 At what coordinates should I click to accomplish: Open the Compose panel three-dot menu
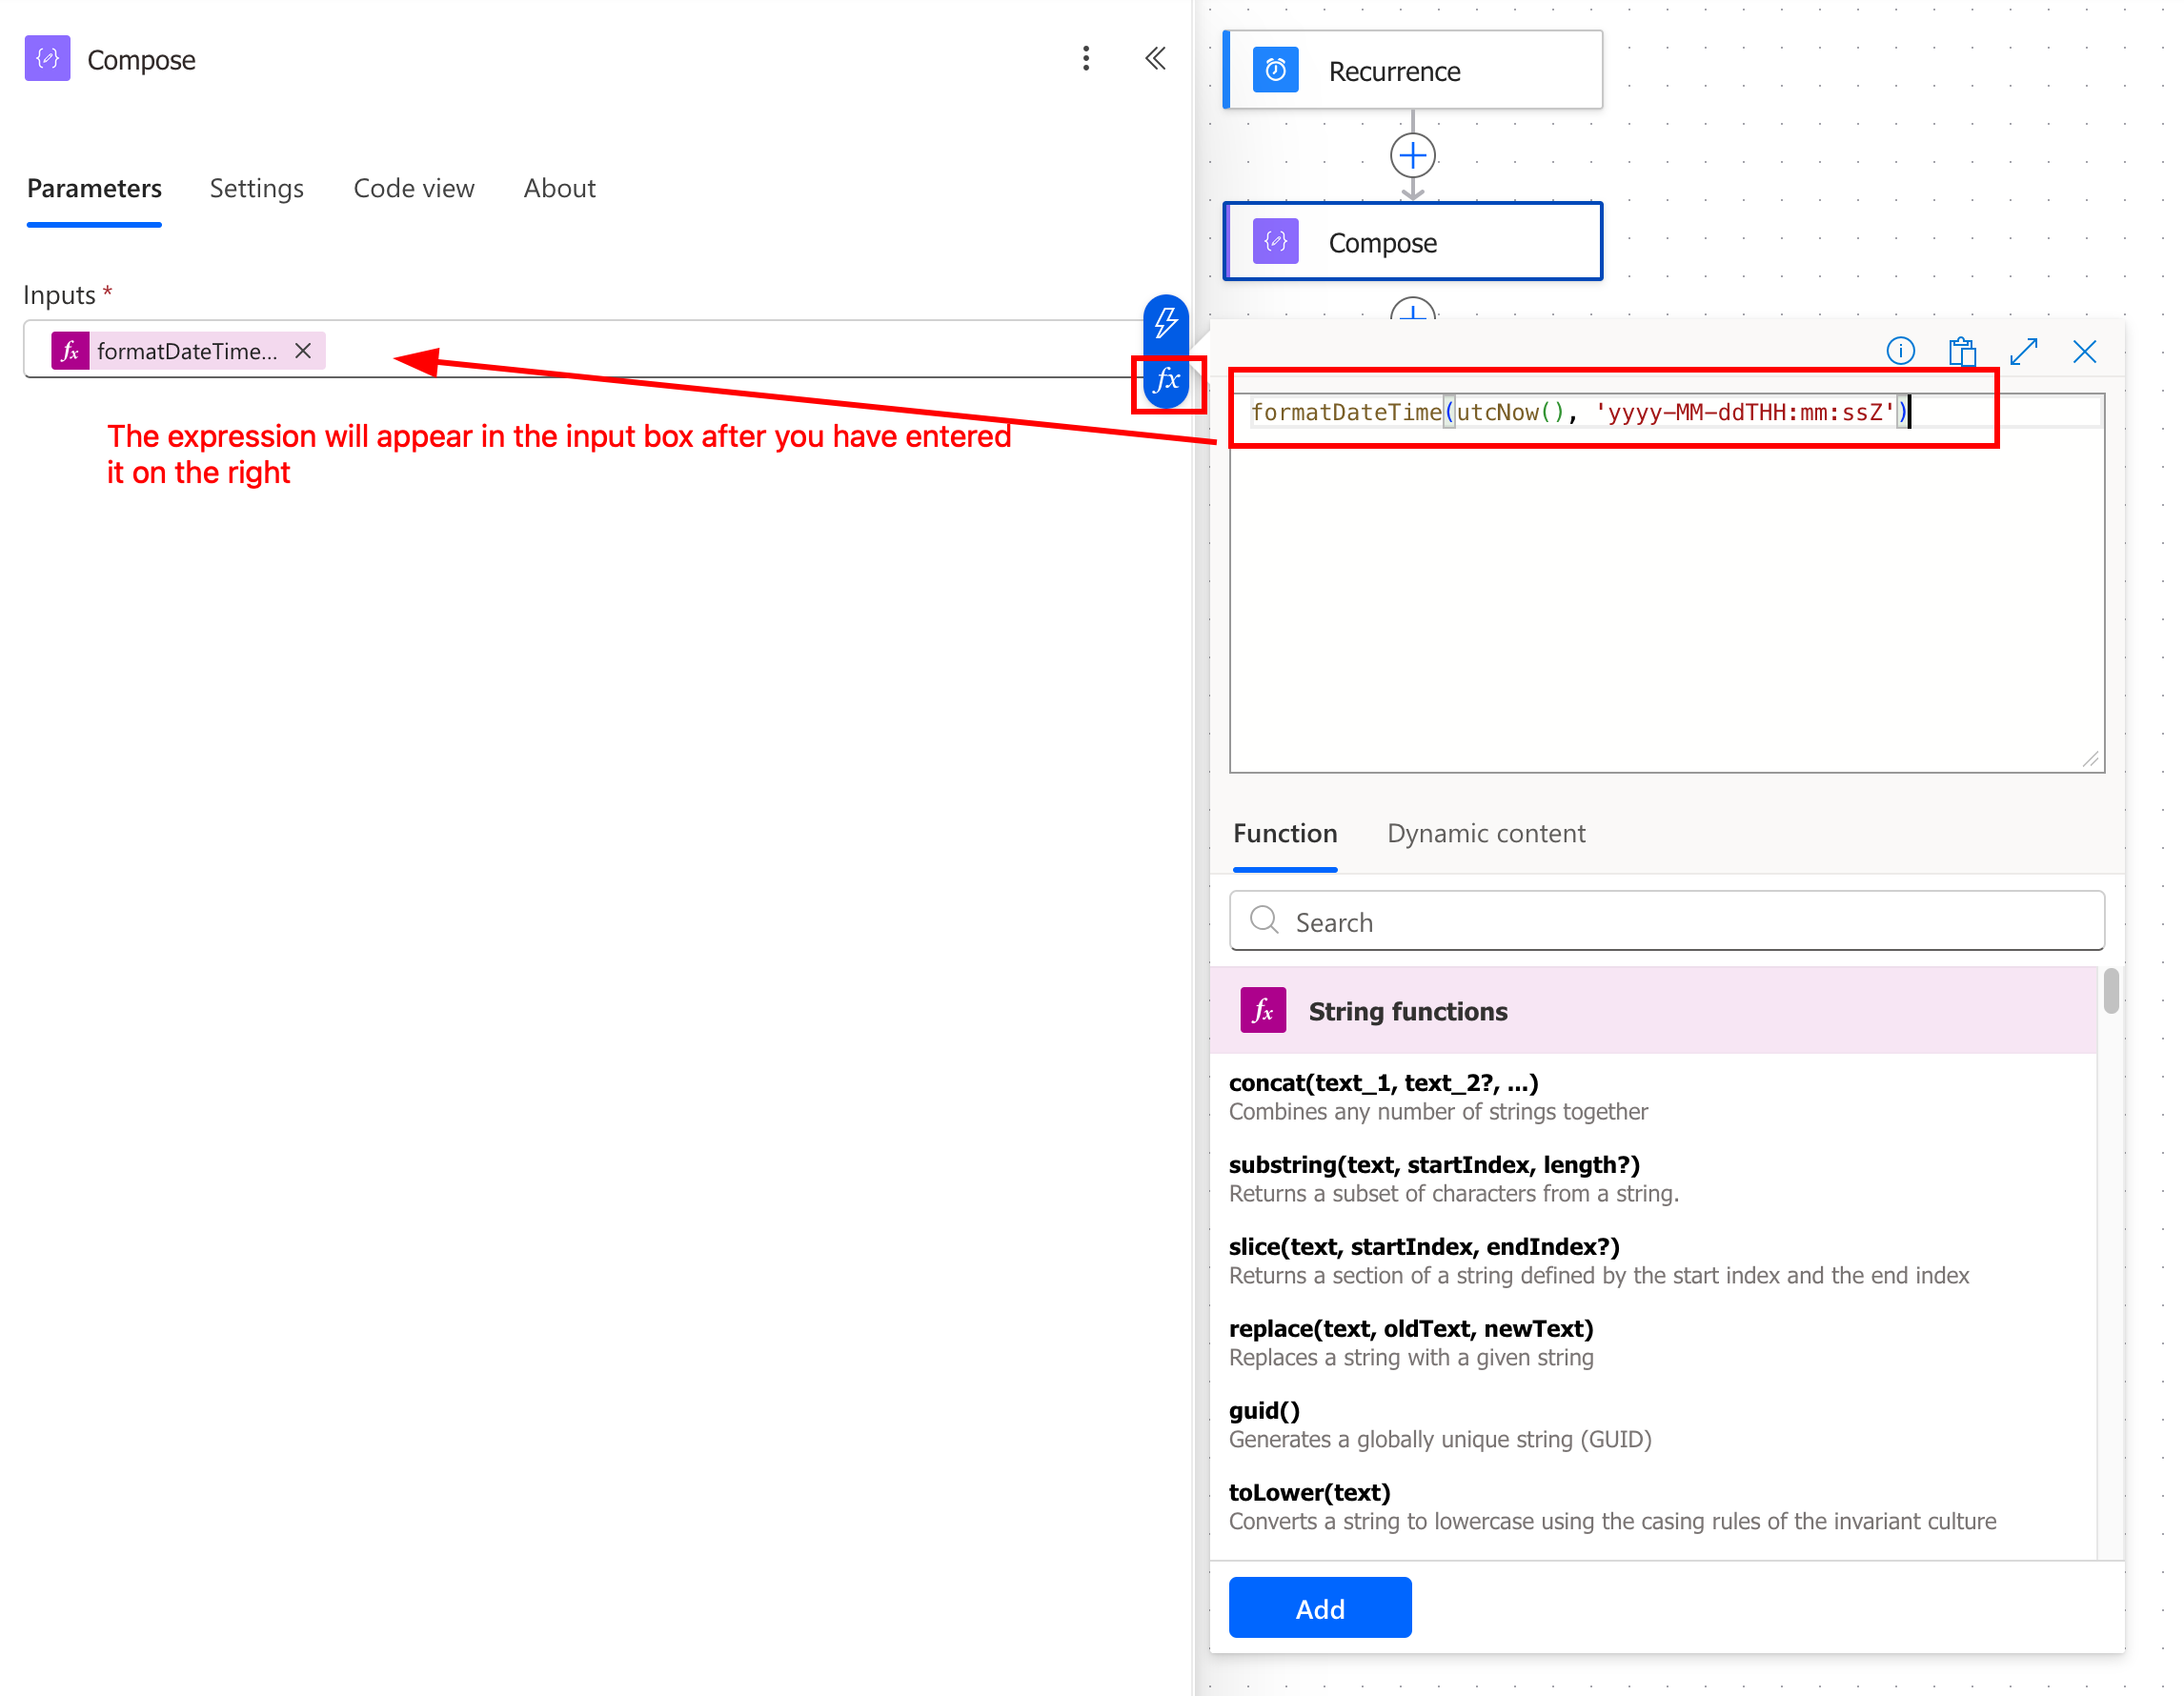tap(1086, 58)
